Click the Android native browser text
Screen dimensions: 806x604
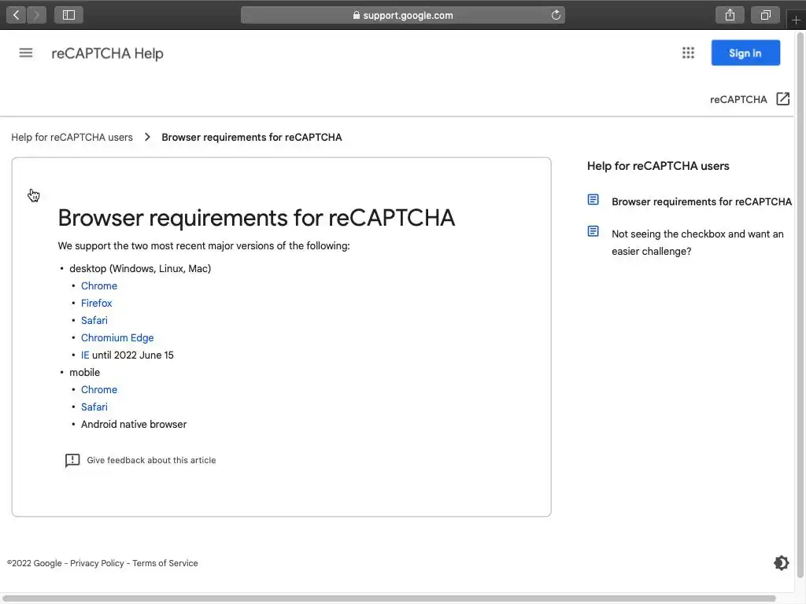click(x=134, y=425)
